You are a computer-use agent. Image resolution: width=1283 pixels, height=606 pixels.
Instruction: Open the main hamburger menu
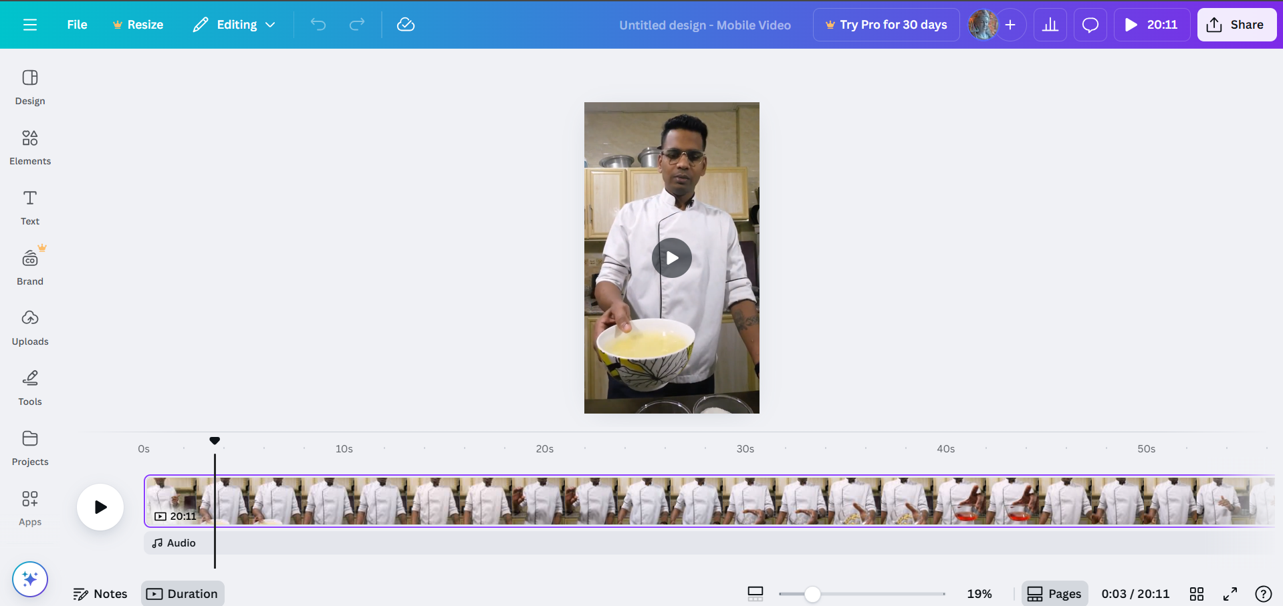click(x=30, y=25)
